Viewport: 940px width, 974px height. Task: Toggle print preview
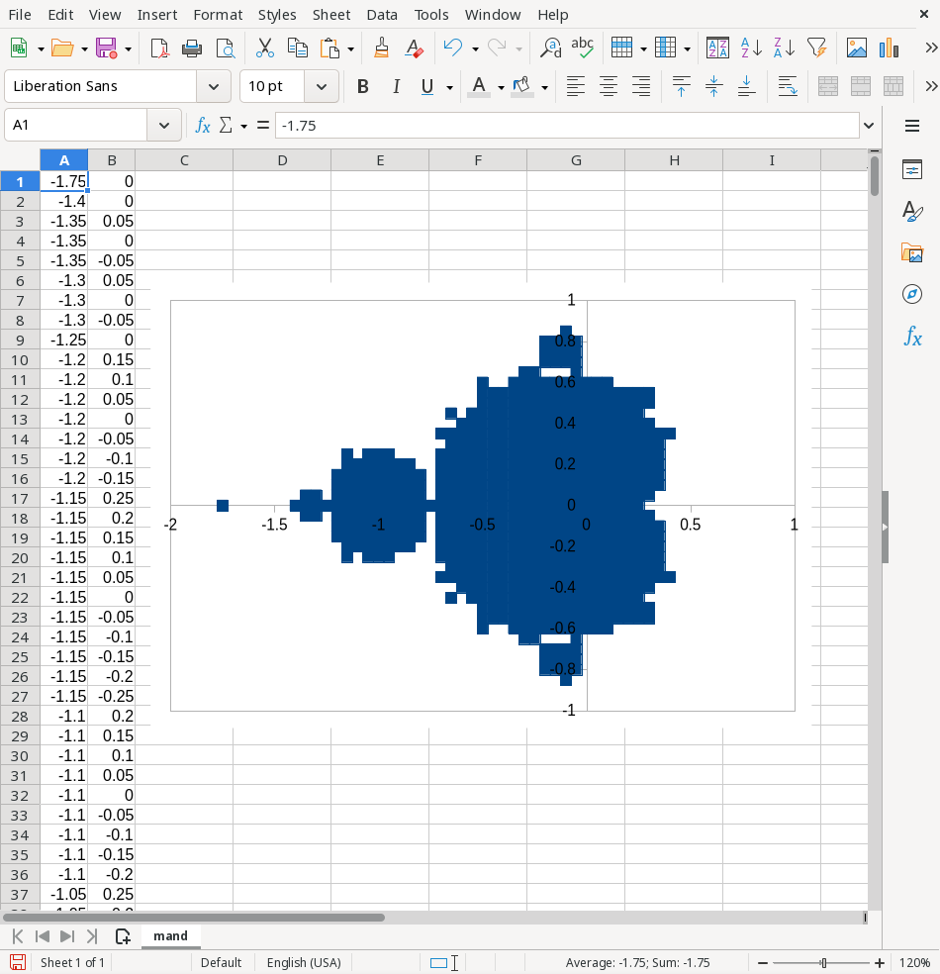(225, 48)
